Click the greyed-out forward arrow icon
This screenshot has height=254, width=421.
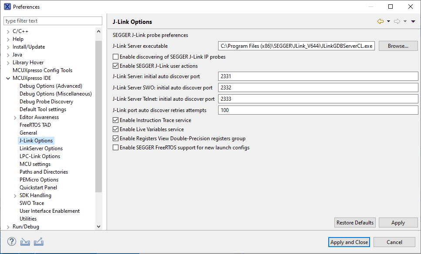tap(397, 21)
